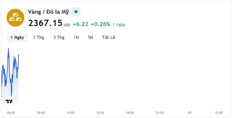Click the green market status dot

76,12
